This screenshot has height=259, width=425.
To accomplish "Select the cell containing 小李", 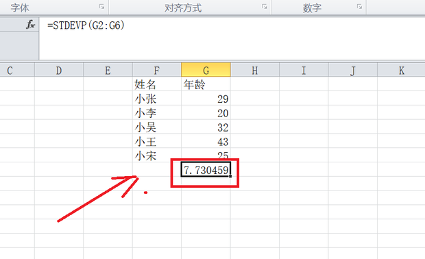I will tap(157, 112).
